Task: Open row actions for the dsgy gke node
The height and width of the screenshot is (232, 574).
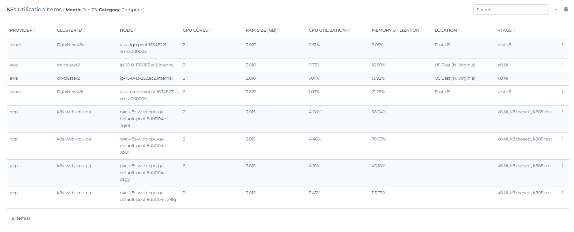Action: coord(562,166)
